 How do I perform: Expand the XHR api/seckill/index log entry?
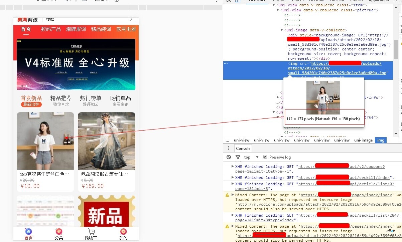(x=233, y=177)
